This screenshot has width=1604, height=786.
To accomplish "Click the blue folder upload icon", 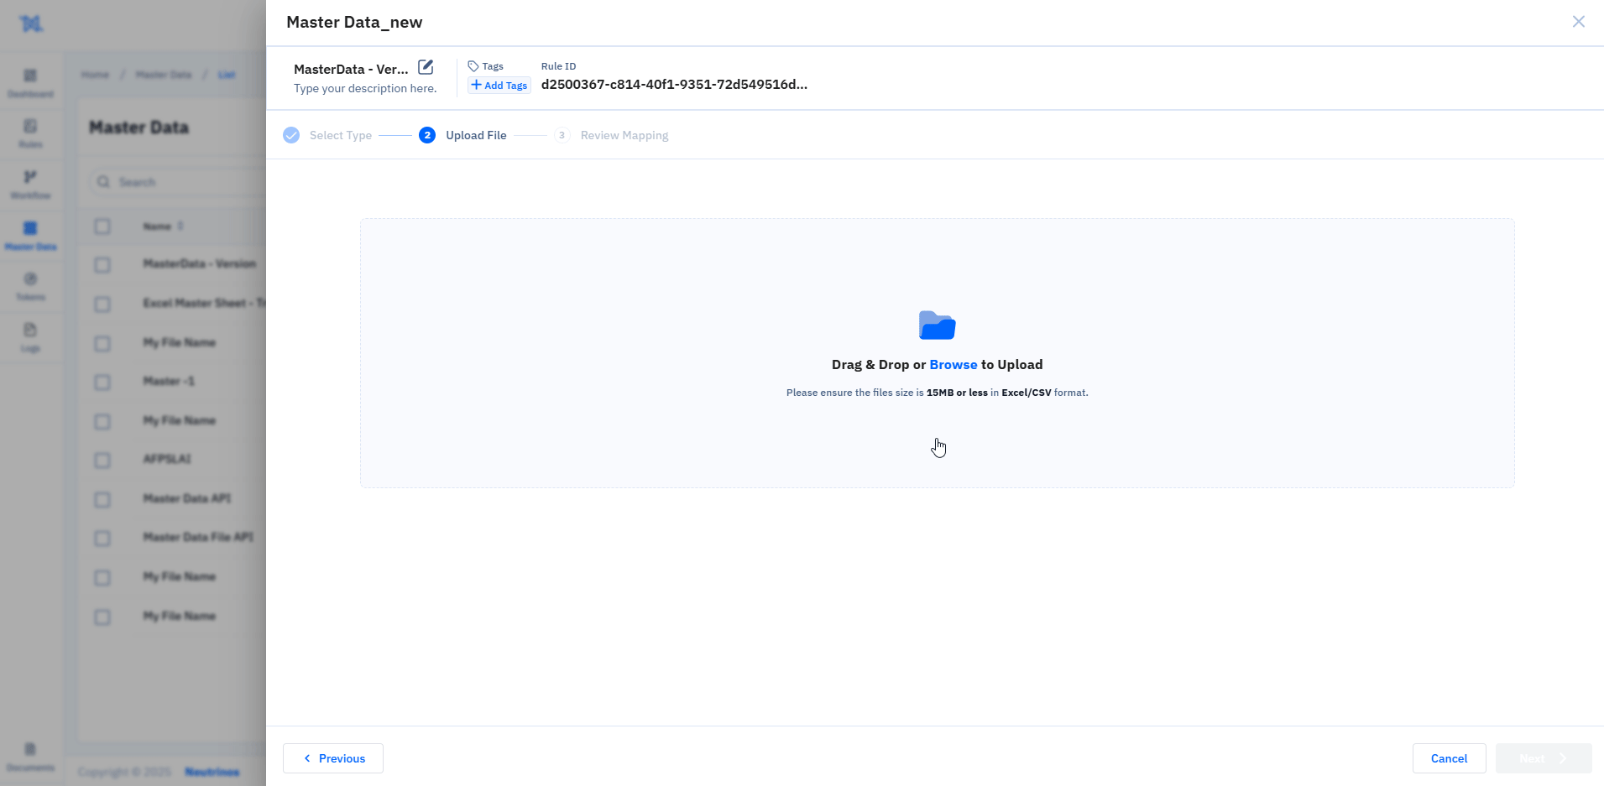I will (x=938, y=325).
